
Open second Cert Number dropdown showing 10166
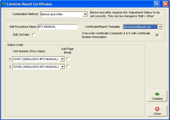click(x=62, y=67)
